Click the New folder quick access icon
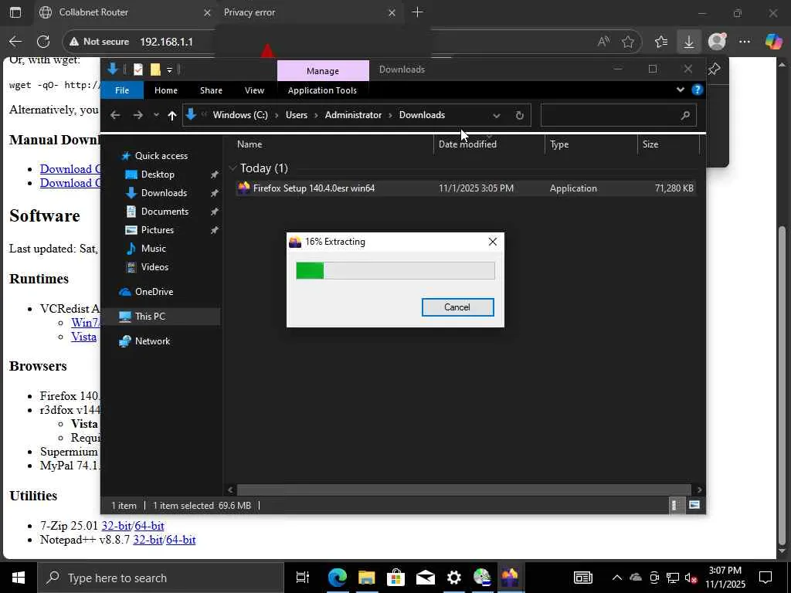This screenshot has height=593, width=791. pyautogui.click(x=155, y=69)
